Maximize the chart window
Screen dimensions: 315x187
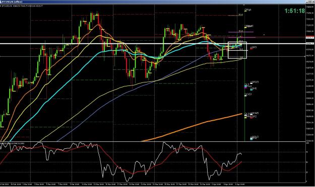[x=310, y=2]
